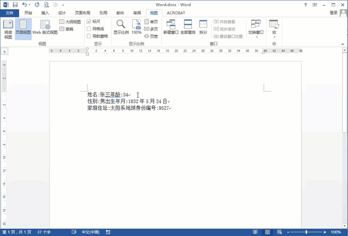Image resolution: width=348 pixels, height=236 pixels.
Task: Open the Home (开始) tab
Action: click(x=28, y=13)
